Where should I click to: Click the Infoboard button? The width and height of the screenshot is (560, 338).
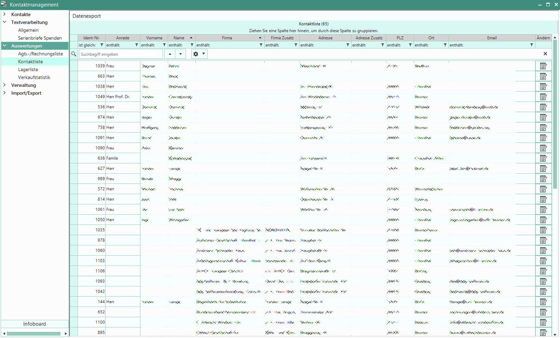pos(34,324)
